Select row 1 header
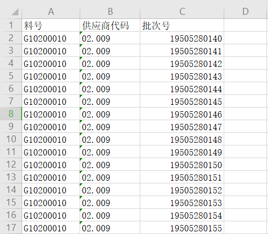The width and height of the screenshot is (268, 234). coord(11,25)
